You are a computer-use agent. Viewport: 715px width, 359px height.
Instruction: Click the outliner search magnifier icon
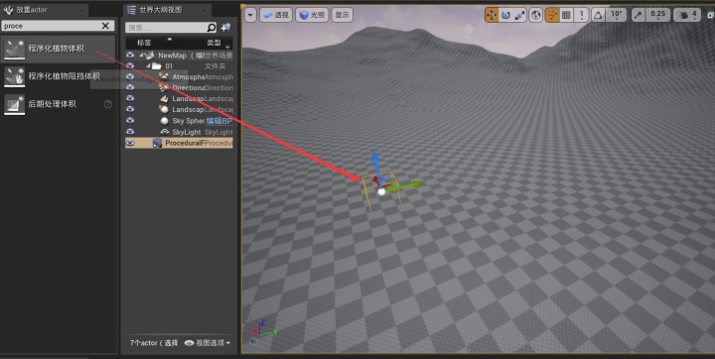click(x=212, y=28)
